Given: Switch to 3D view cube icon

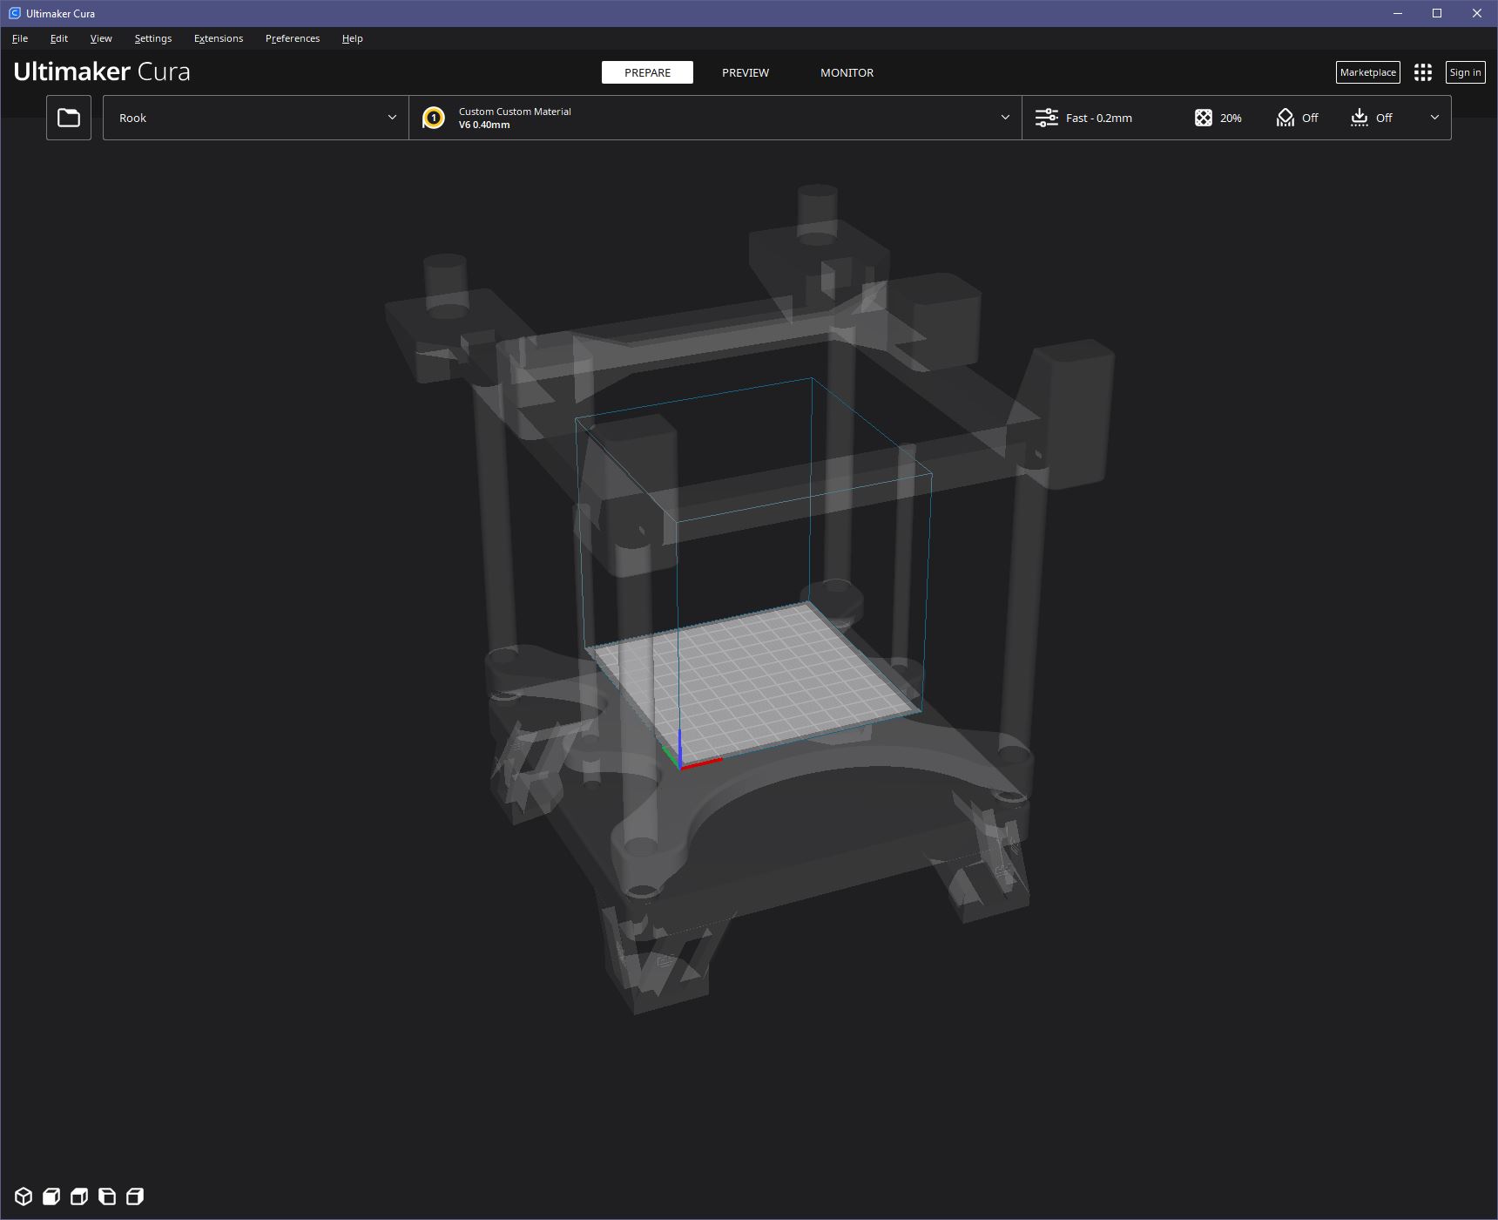Looking at the screenshot, I should point(24,1196).
